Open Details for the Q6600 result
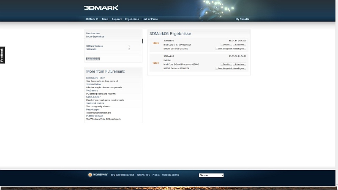The image size is (338, 190). coord(226,64)
